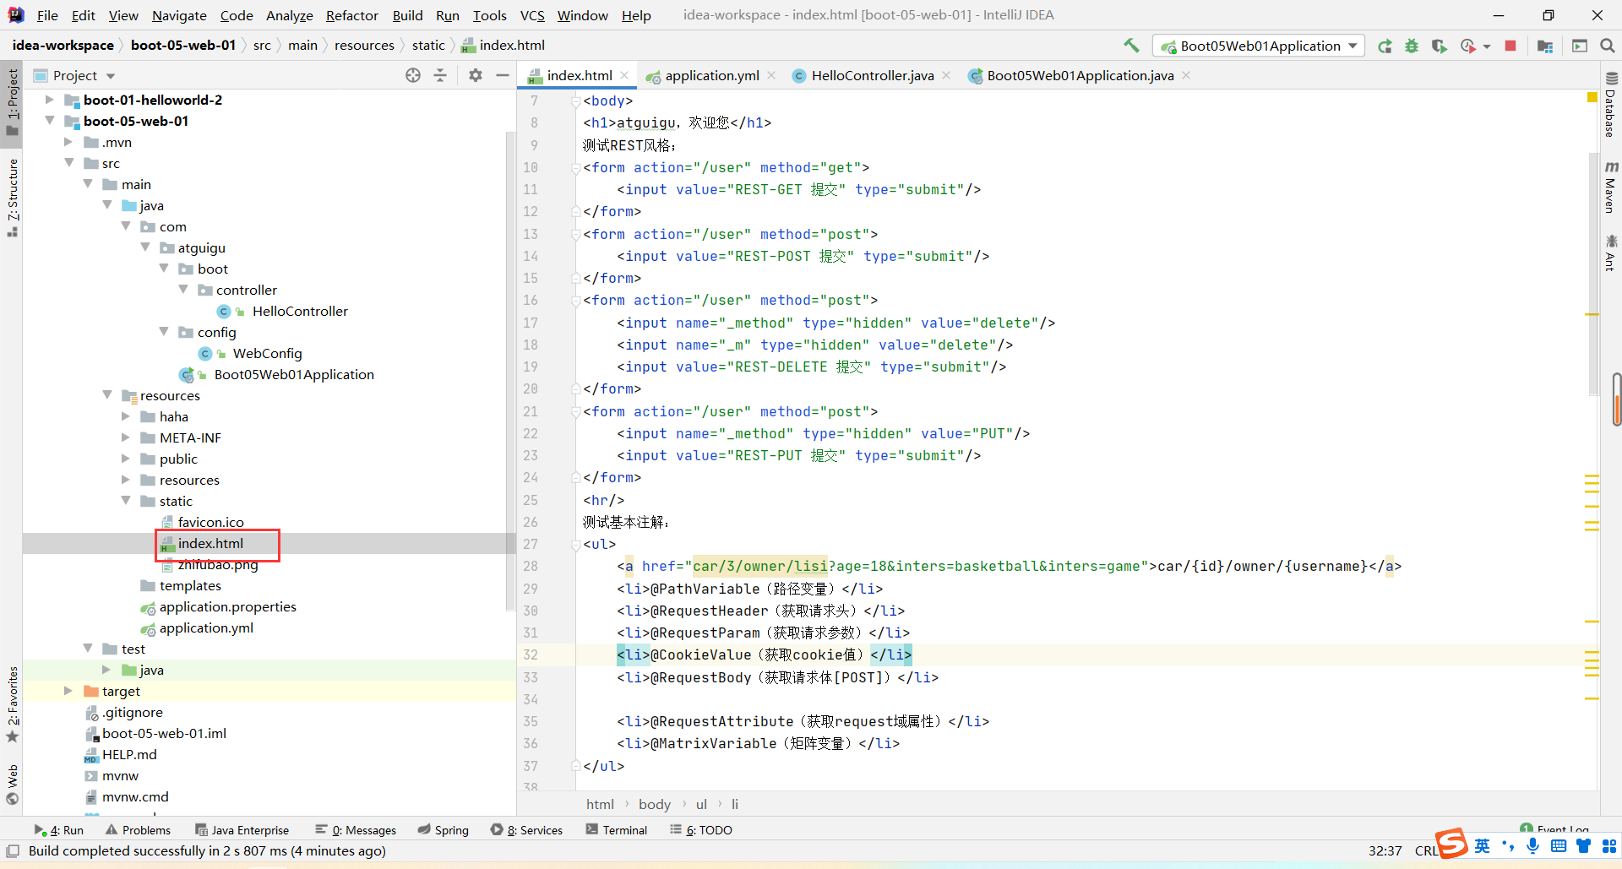Click the Build Project hammer icon
1622x869 pixels.
pyautogui.click(x=1131, y=46)
